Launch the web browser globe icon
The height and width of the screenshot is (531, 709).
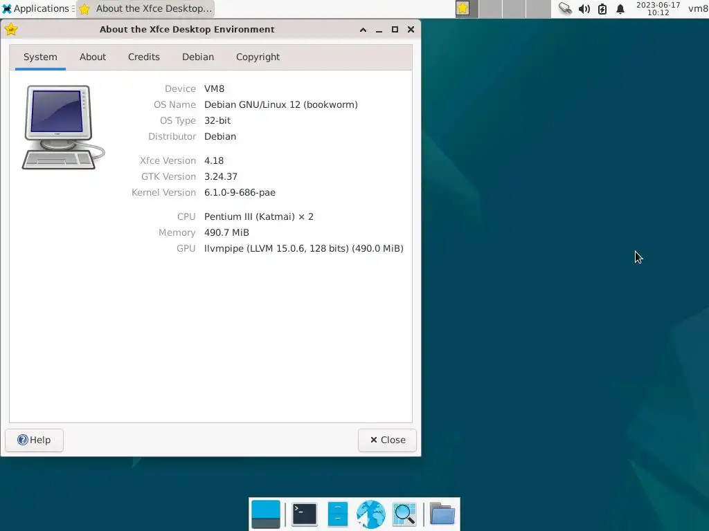coord(371,514)
